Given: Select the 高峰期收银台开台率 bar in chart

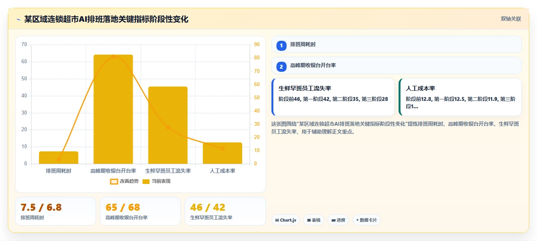Looking at the screenshot, I should (x=113, y=109).
